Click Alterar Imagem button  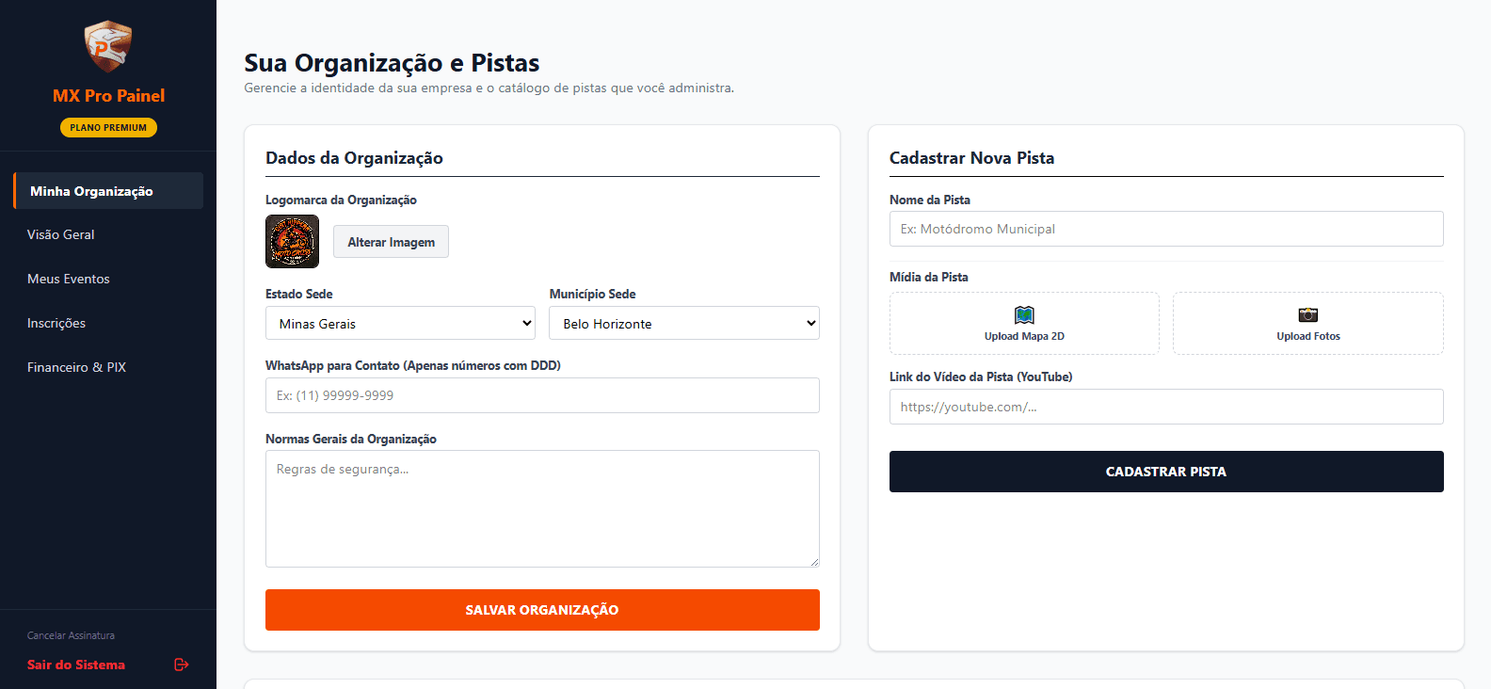pyautogui.click(x=391, y=242)
